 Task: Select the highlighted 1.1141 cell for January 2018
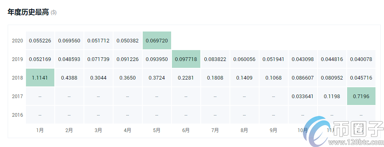pyautogui.click(x=40, y=78)
